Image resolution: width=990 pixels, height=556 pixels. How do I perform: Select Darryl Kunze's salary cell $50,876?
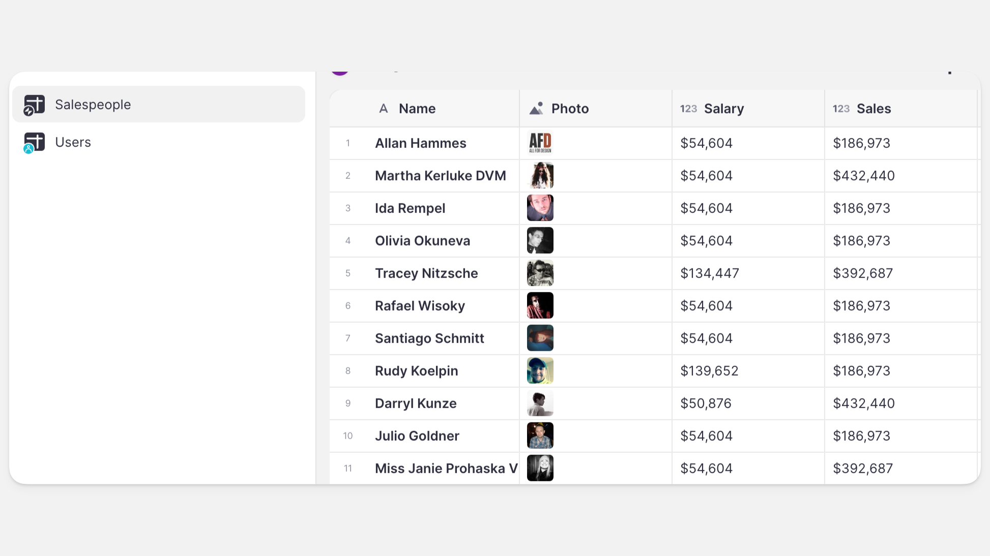click(x=706, y=404)
